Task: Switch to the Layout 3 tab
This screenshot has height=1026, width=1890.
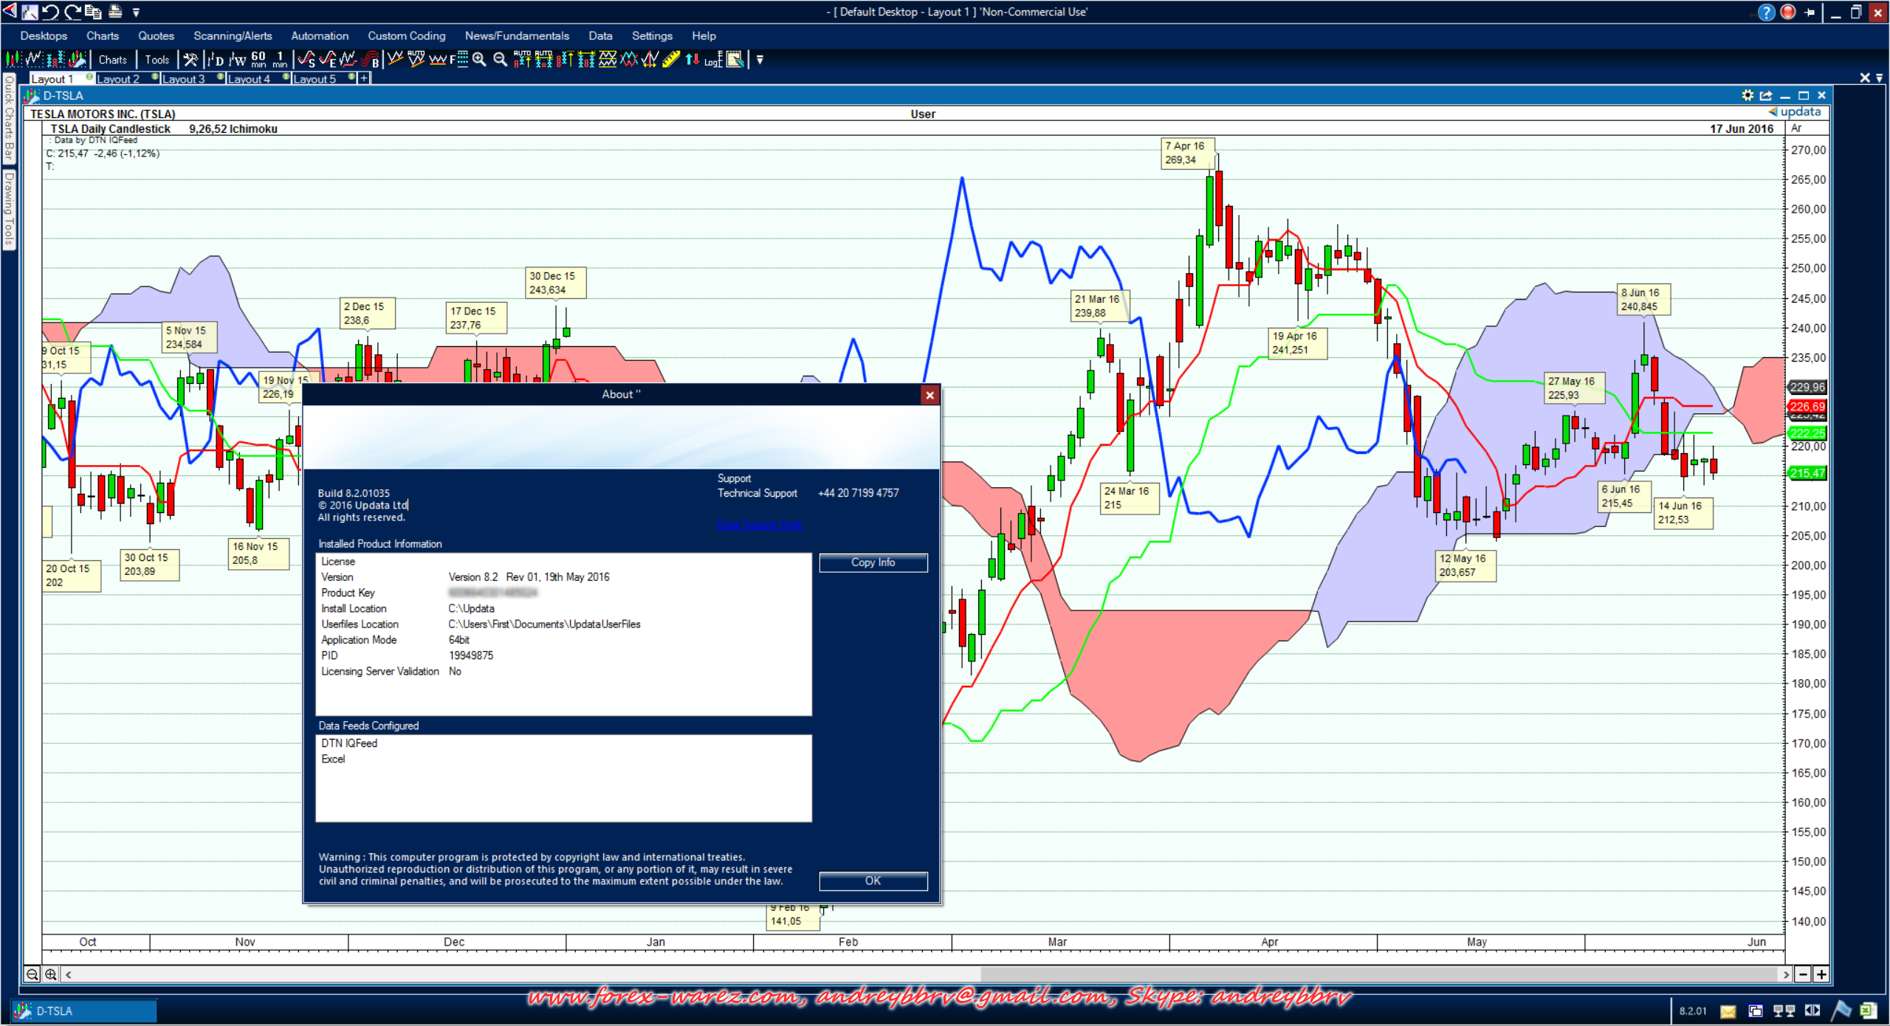Action: click(183, 79)
